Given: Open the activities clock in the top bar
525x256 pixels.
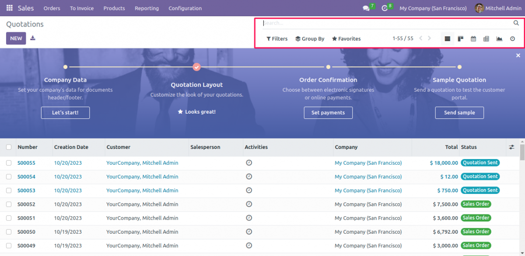Looking at the screenshot, I should tap(385, 8).
